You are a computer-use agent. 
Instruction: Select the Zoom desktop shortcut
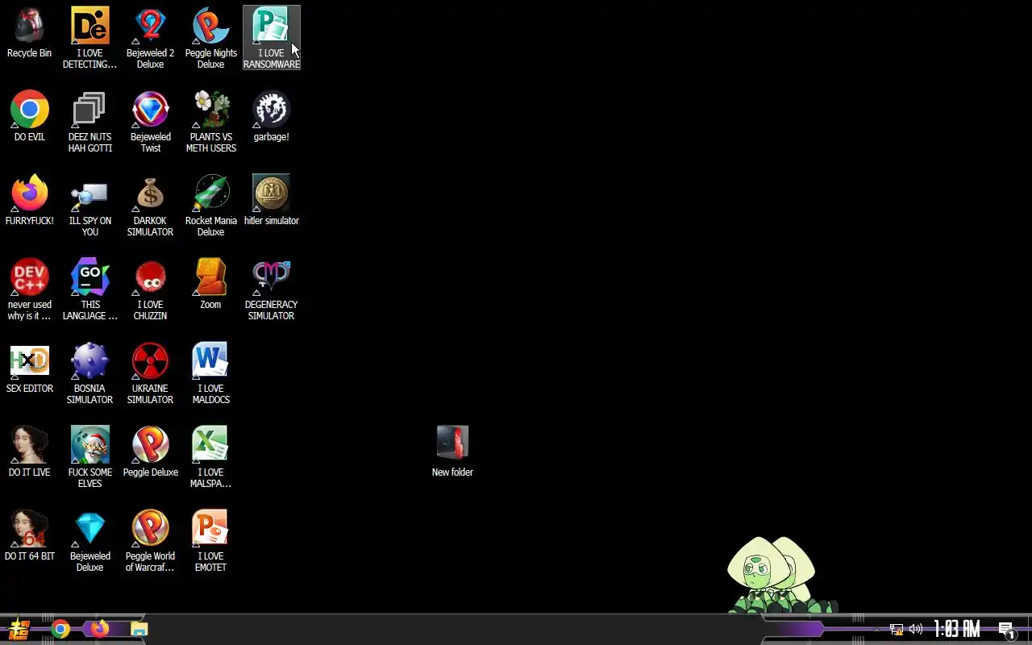[x=210, y=285]
